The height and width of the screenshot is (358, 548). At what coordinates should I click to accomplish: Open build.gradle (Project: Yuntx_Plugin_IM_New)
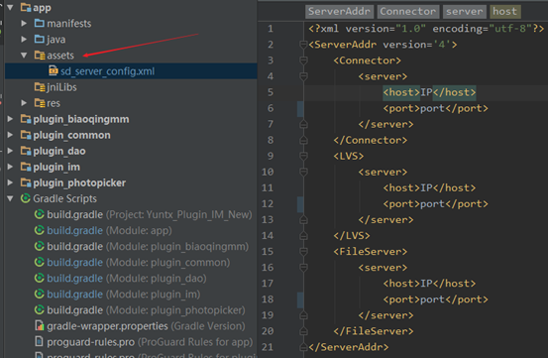pyautogui.click(x=150, y=214)
